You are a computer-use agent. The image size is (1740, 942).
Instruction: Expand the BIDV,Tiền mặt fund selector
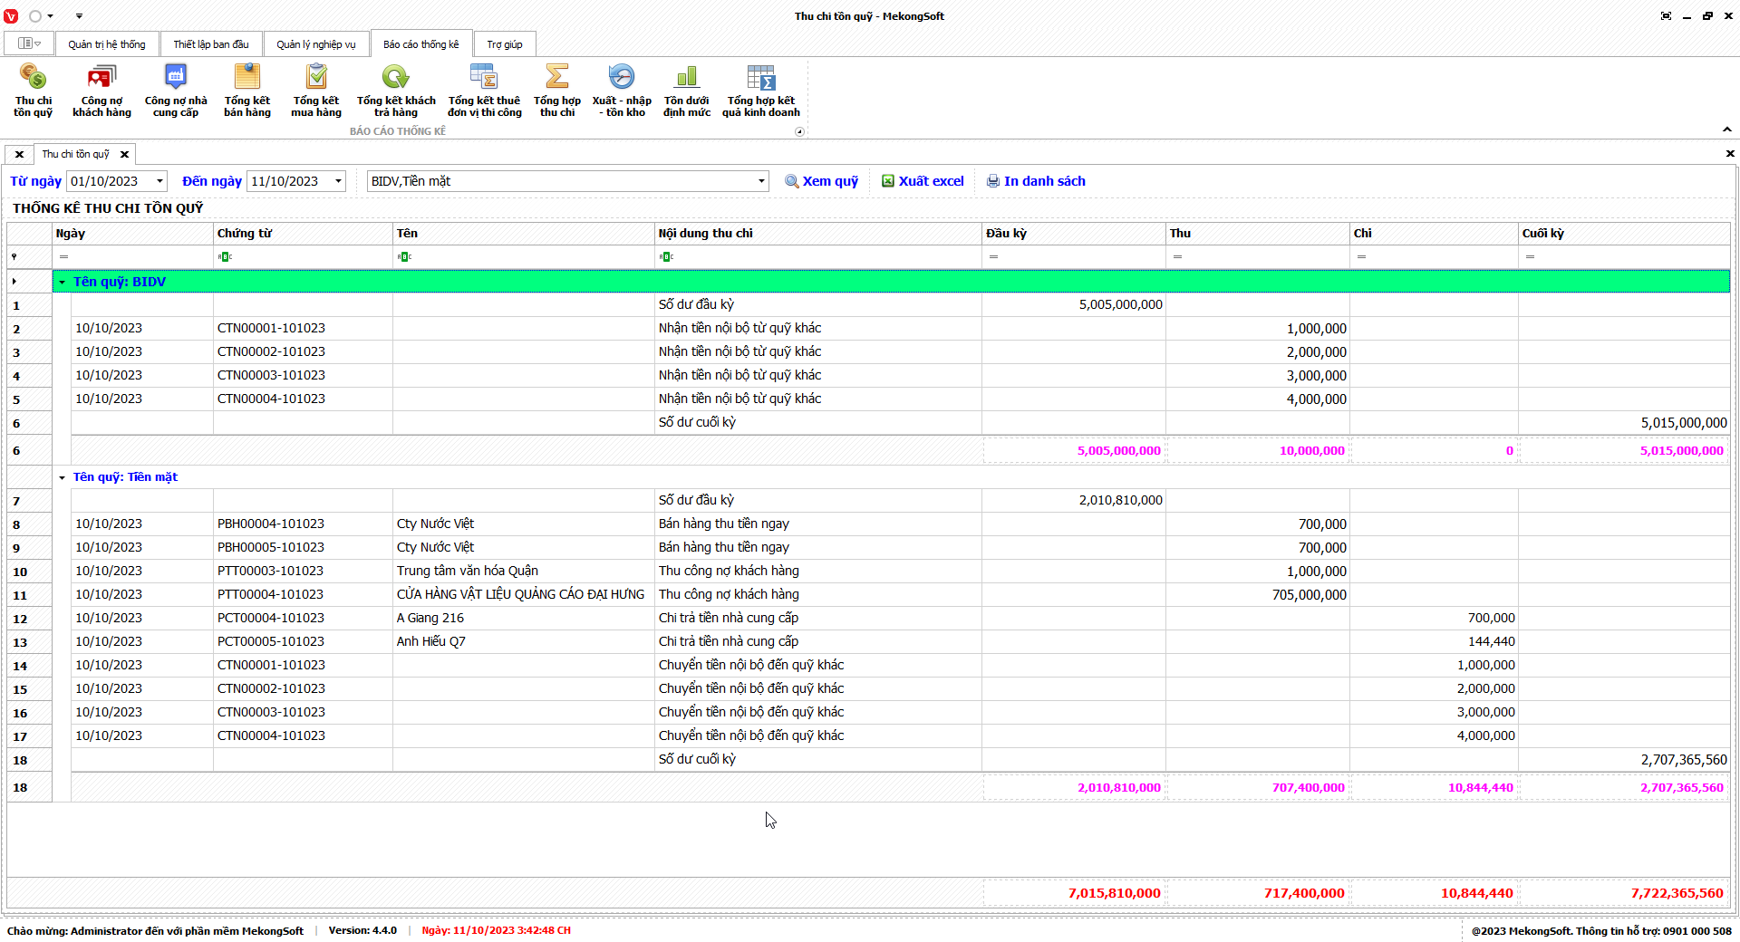point(760,181)
